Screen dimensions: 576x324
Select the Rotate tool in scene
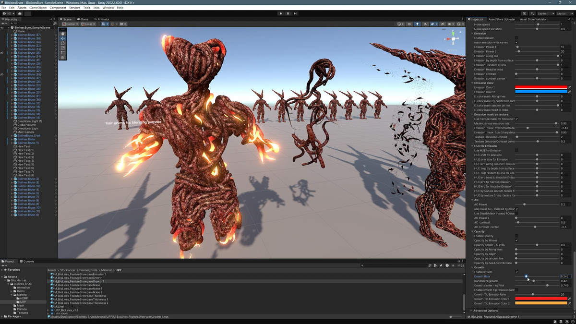63,43
